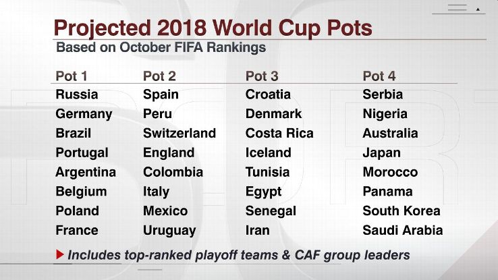Click the 'Based on October FIFA Rankings' subtitle

pos(161,48)
